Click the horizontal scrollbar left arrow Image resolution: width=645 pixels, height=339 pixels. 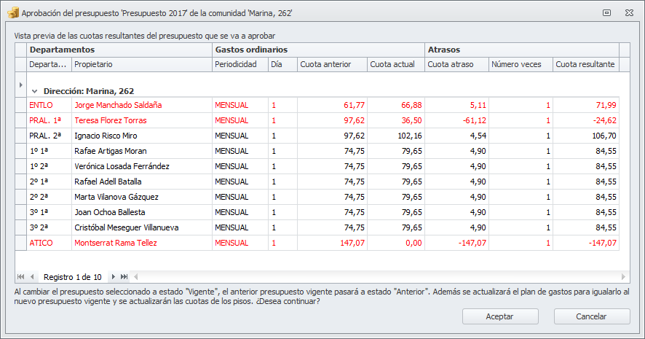[135, 277]
